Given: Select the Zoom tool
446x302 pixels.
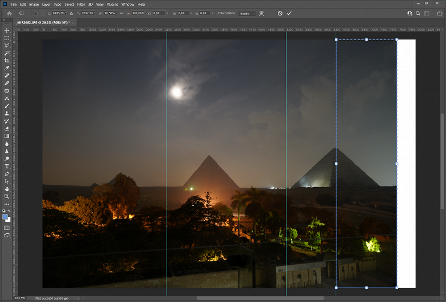Looking at the screenshot, I should (7, 196).
